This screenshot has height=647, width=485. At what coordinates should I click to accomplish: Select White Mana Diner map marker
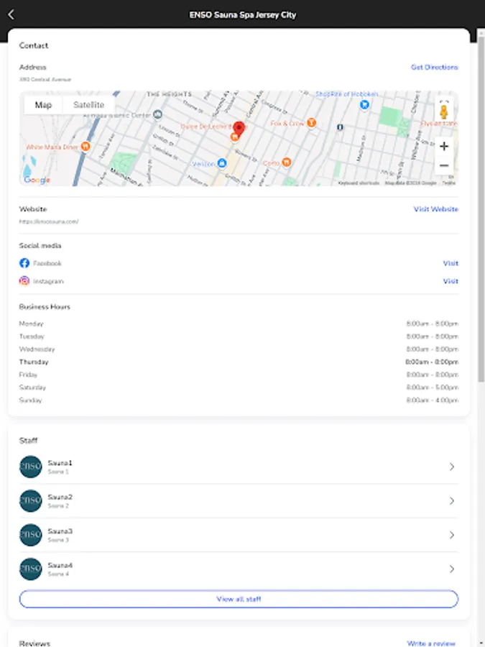pyautogui.click(x=86, y=147)
